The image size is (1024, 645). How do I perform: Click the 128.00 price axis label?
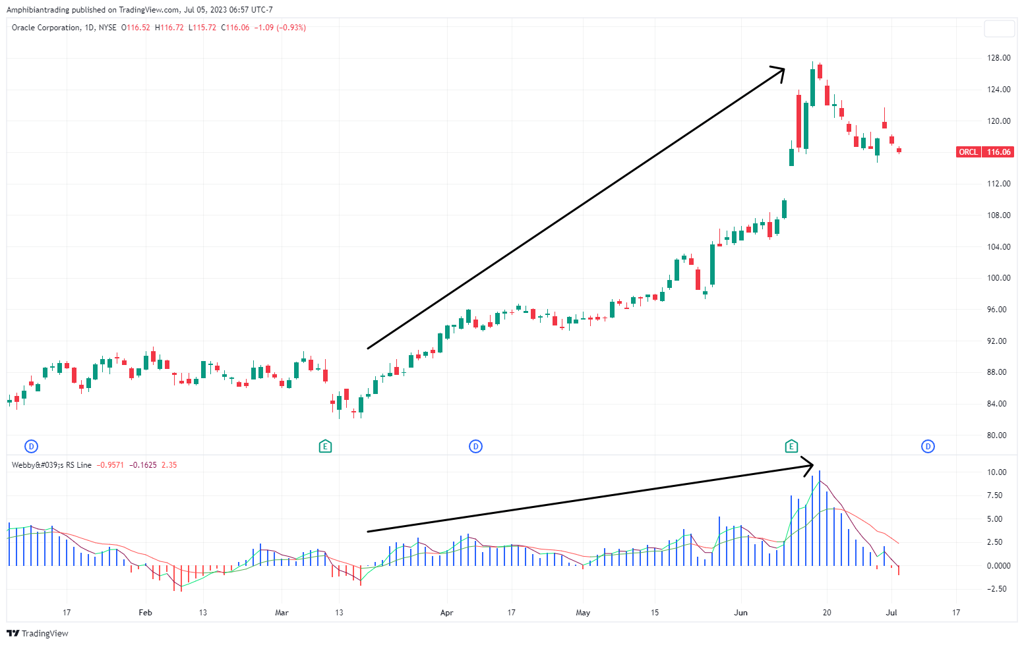pyautogui.click(x=998, y=58)
